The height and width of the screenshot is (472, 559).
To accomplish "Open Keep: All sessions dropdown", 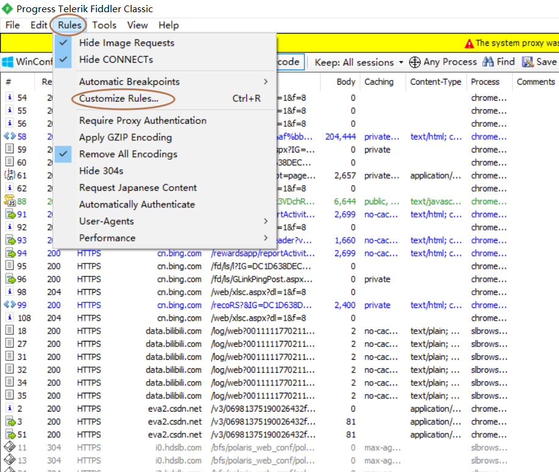I will pos(358,62).
